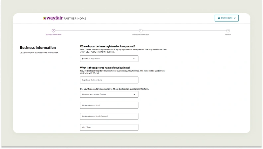Screen dimensions: 263x149
Task: Click the "Business Information" step label under circle 1
Action: [53, 35]
